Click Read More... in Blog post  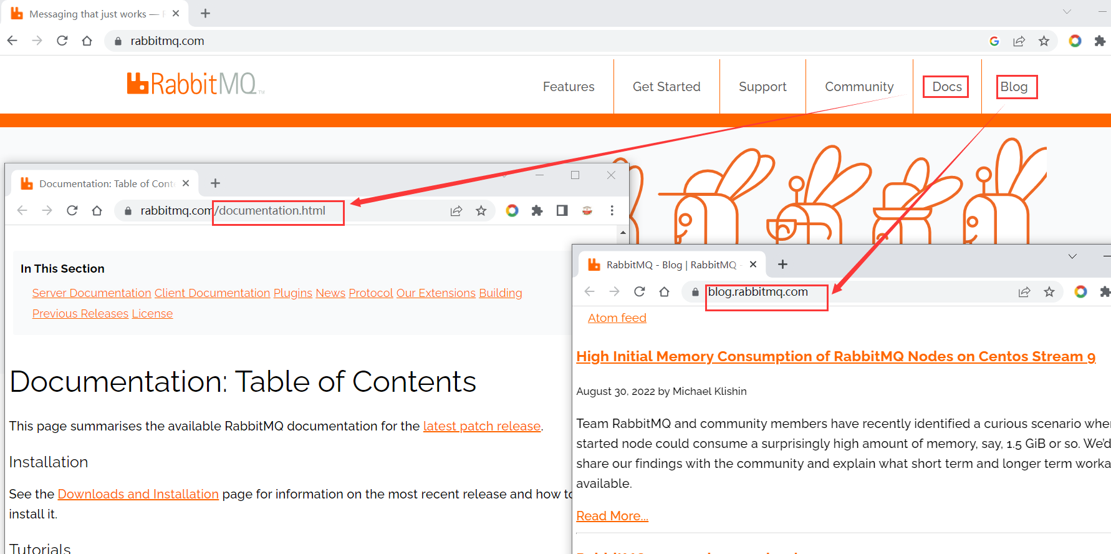612,516
